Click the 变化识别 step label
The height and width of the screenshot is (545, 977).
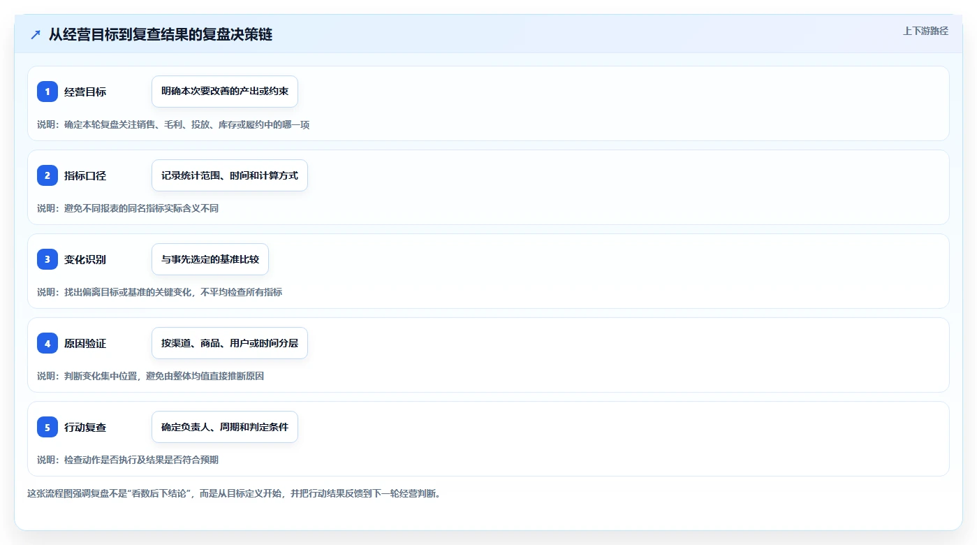(x=85, y=259)
